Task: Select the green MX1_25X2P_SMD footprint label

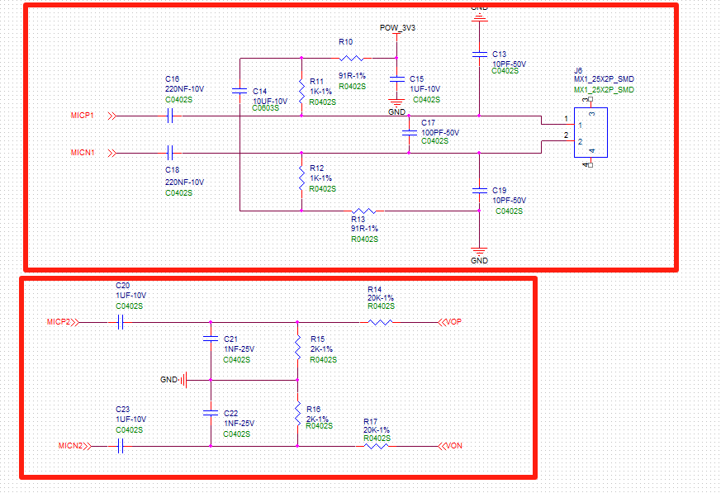Action: pyautogui.click(x=604, y=90)
